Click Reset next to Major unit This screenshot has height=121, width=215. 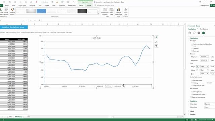[x=212, y=67]
